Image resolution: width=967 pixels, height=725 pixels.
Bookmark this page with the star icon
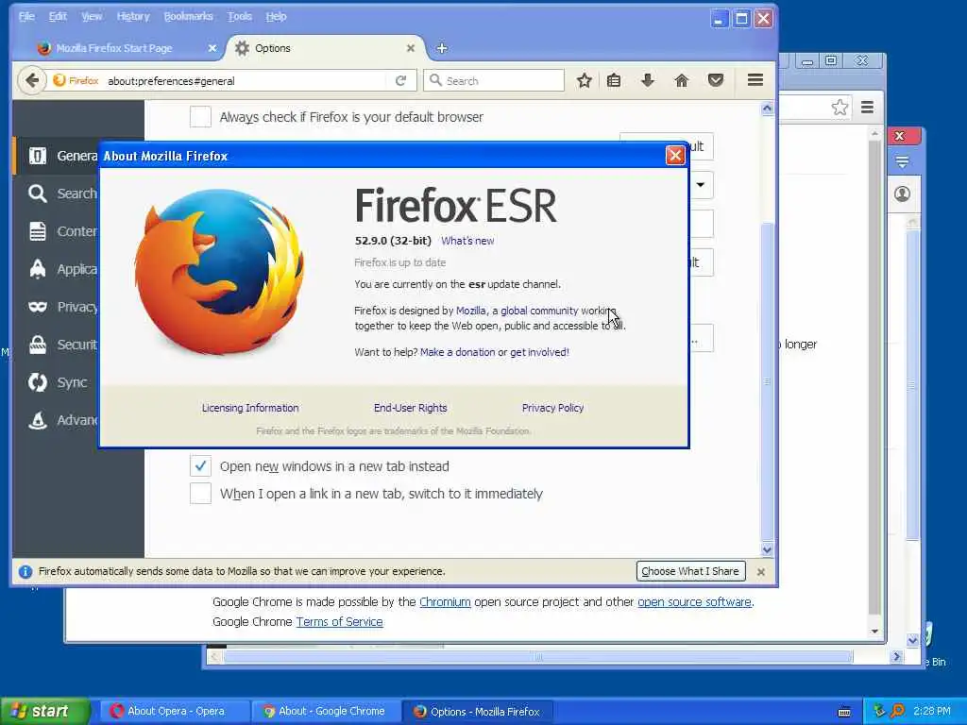click(x=584, y=80)
